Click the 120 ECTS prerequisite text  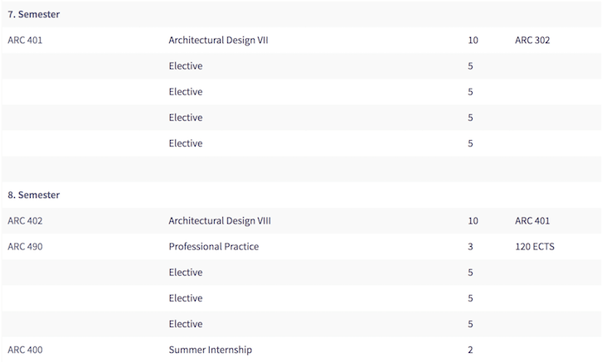[x=535, y=246]
